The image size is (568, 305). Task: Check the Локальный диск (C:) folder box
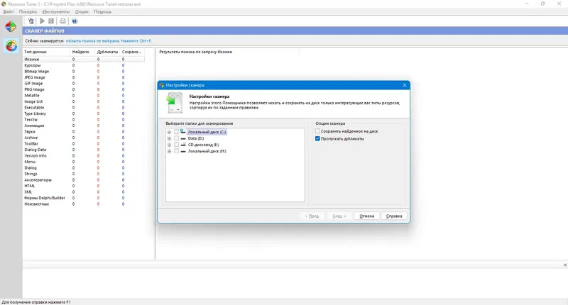pos(176,132)
